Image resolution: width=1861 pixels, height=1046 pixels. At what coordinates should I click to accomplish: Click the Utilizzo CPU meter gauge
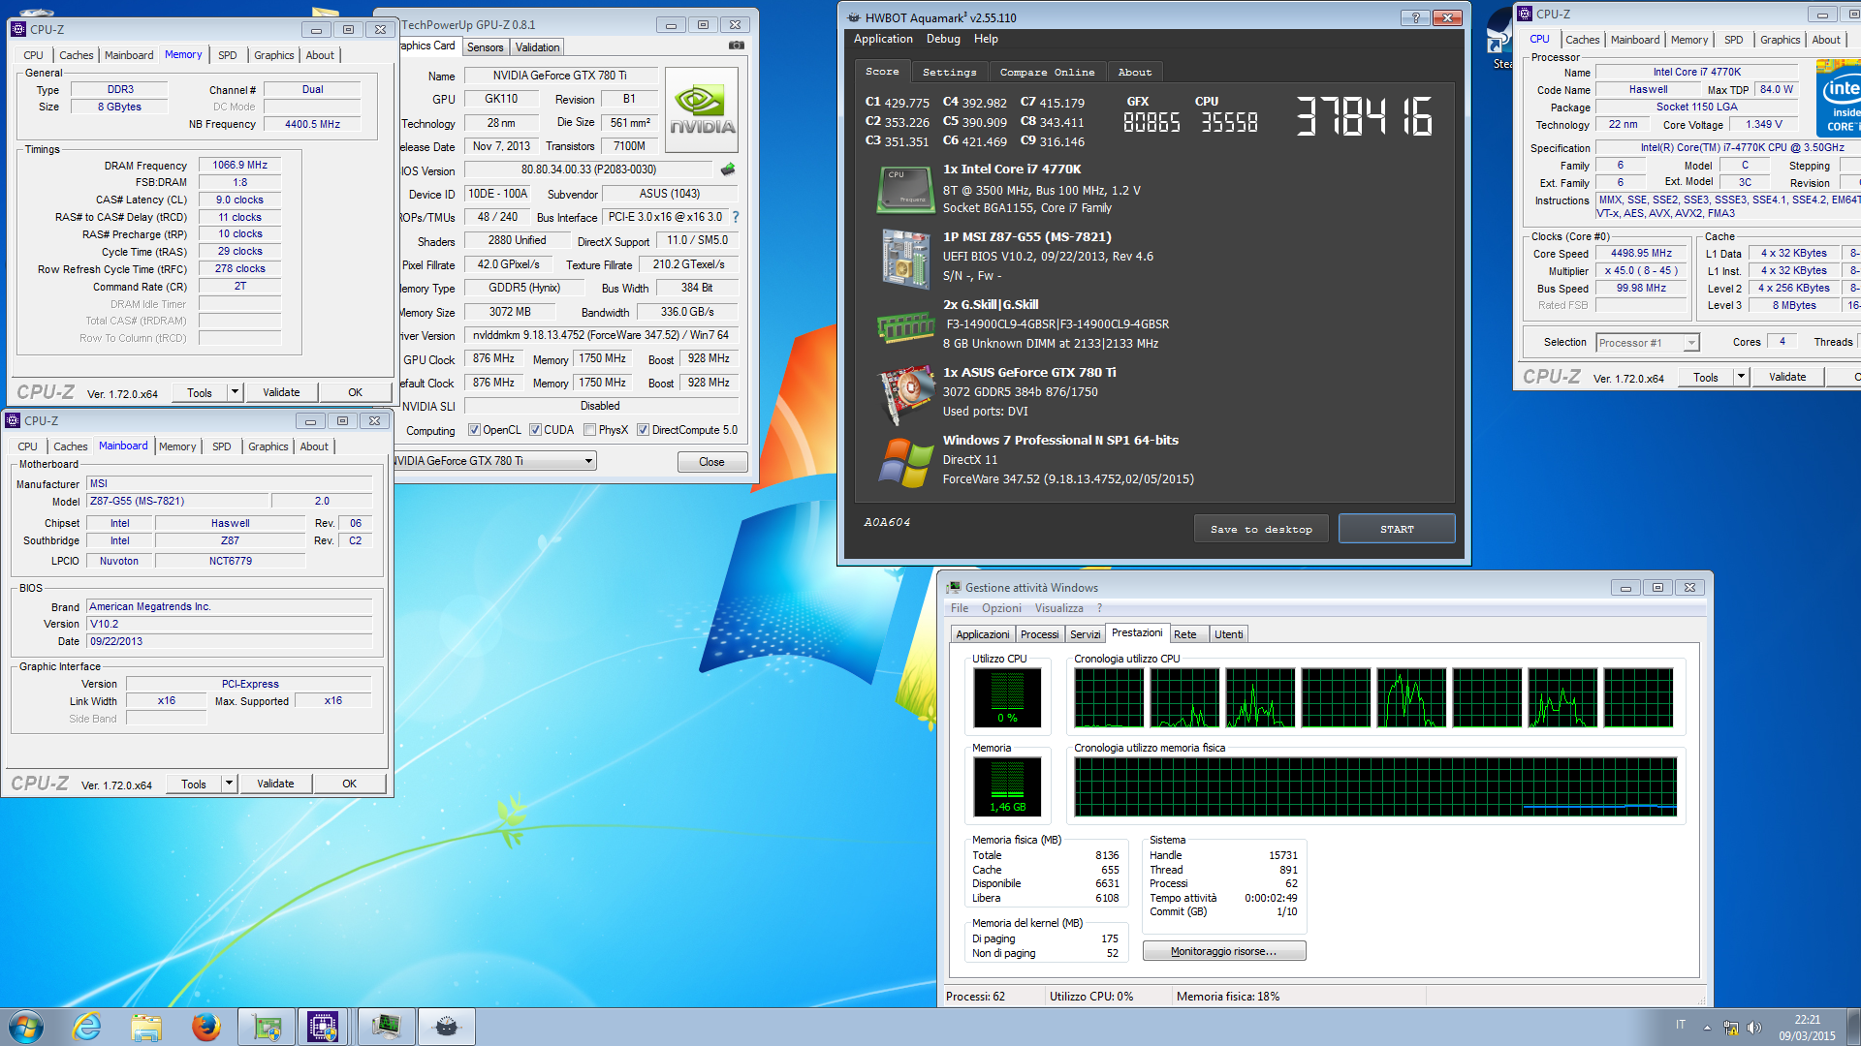(1007, 696)
